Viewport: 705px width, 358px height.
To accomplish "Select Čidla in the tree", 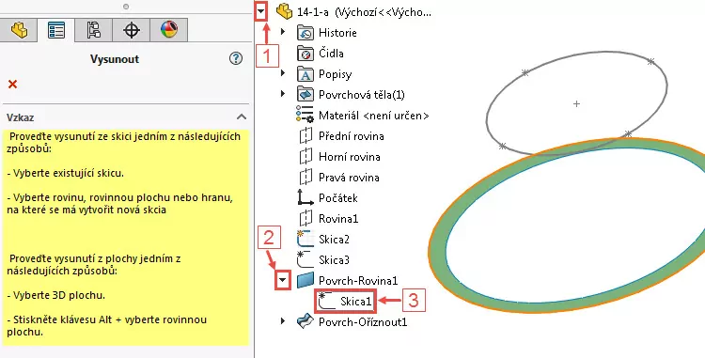I will click(331, 54).
